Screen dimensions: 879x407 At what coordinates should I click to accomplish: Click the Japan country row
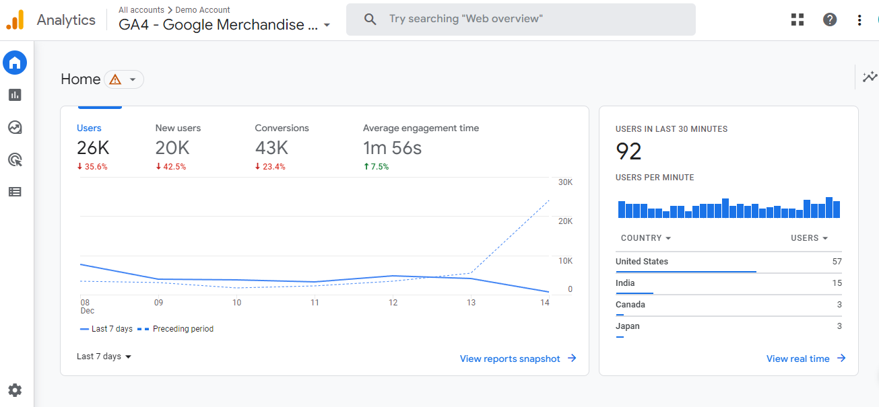point(729,326)
